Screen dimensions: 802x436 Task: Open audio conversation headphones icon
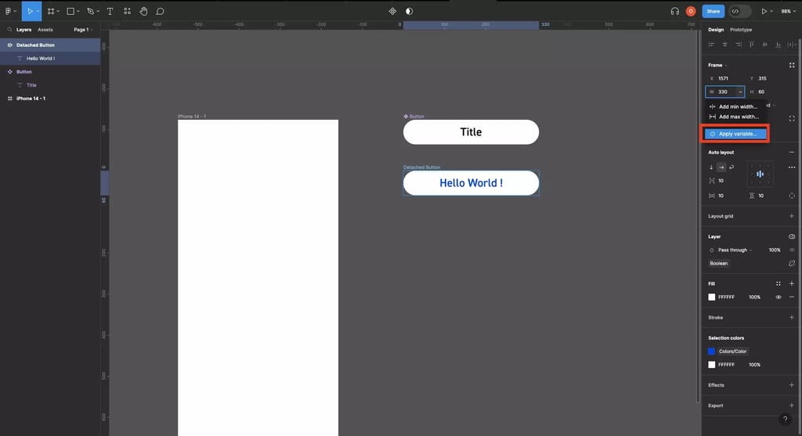click(675, 11)
